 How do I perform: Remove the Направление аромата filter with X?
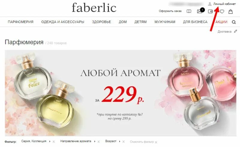[x=99, y=142]
